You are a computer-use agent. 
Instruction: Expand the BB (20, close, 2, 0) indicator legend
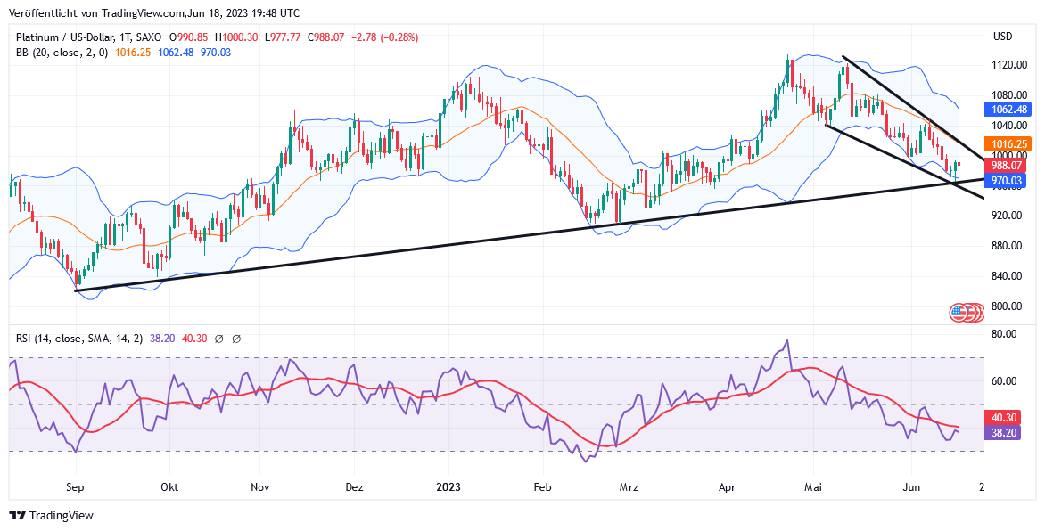coord(62,53)
